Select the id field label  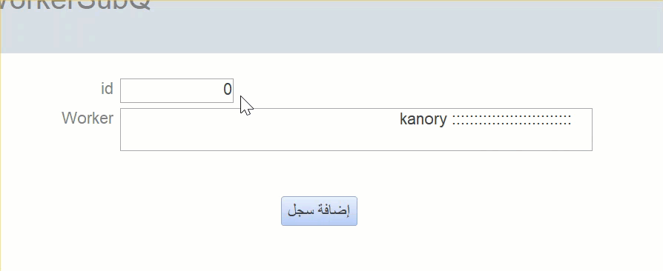[x=107, y=89]
